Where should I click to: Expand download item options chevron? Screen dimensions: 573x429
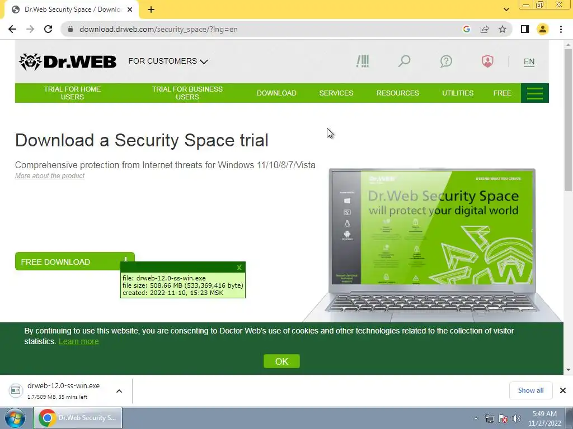coord(119,391)
